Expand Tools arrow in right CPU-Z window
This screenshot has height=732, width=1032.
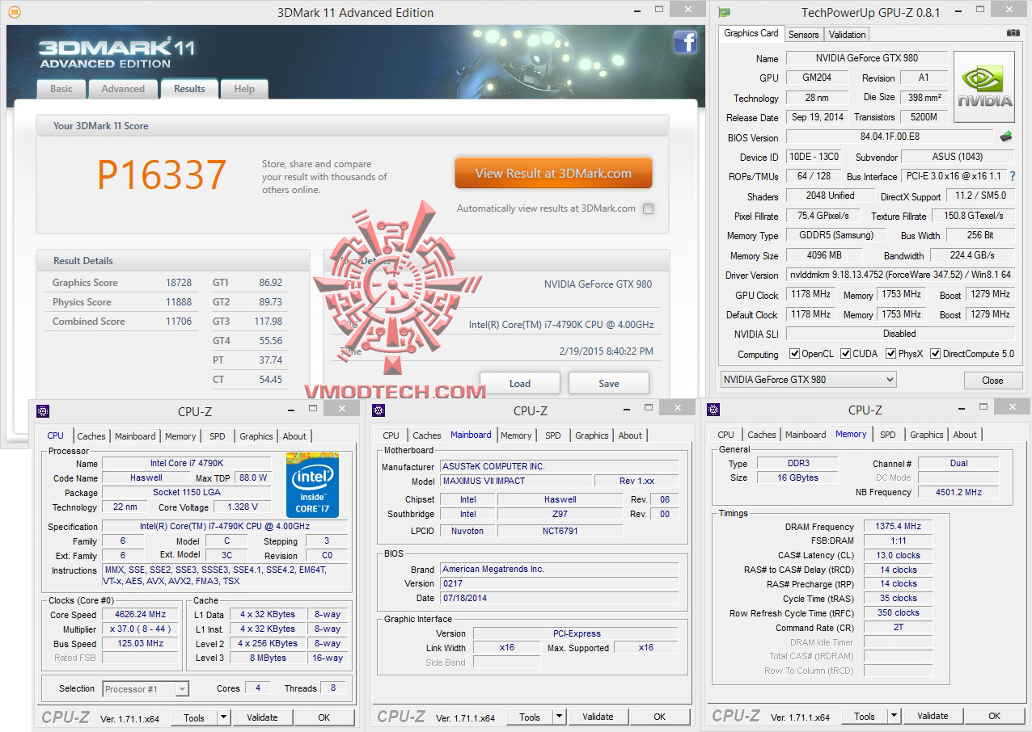(894, 716)
